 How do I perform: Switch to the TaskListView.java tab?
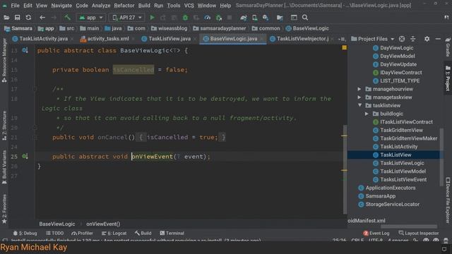(x=169, y=39)
